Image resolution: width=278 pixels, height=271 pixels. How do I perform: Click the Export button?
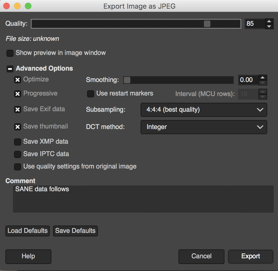[x=250, y=256]
